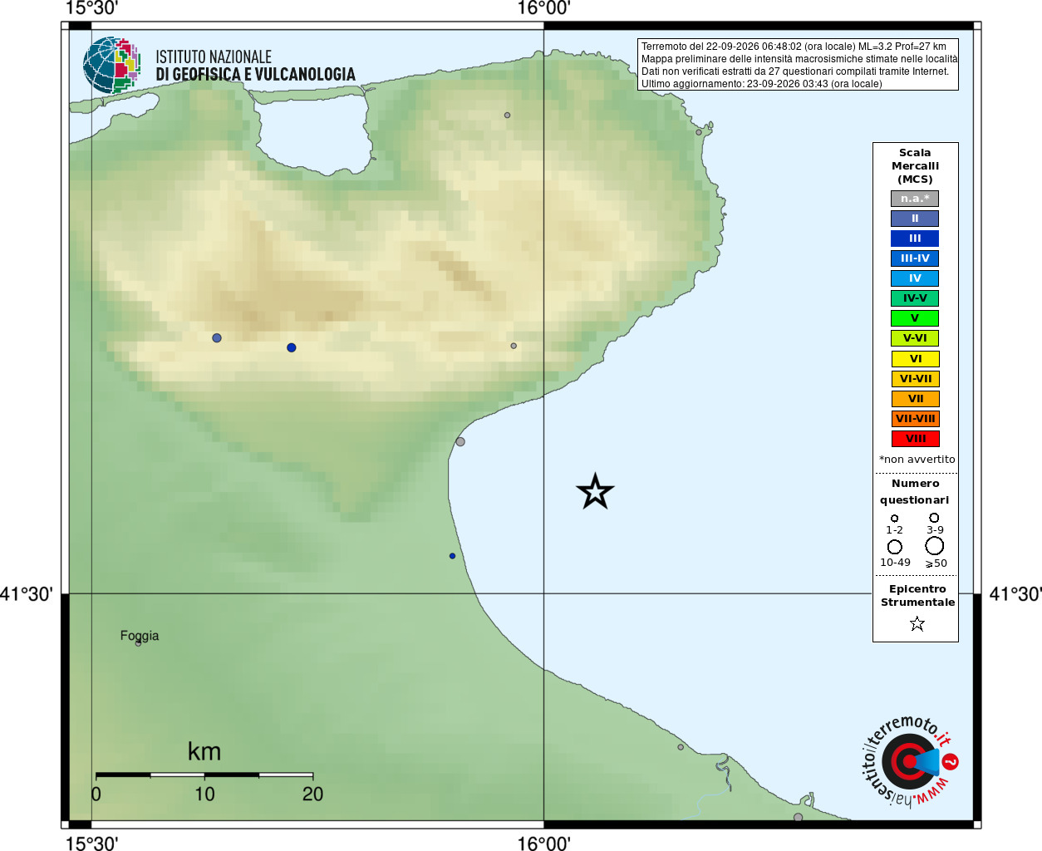1042x851 pixels.
Task: Click the km scale bar
Action: click(204, 775)
